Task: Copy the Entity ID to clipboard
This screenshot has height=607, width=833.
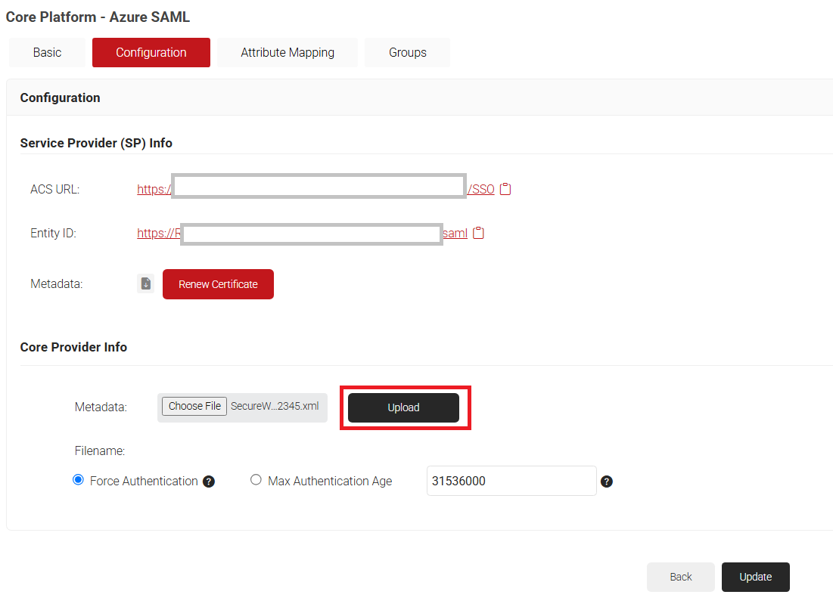Action: (x=478, y=234)
